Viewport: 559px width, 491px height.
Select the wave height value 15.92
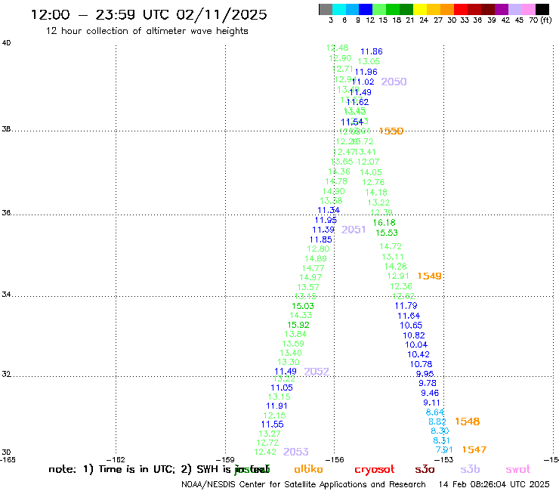point(298,326)
